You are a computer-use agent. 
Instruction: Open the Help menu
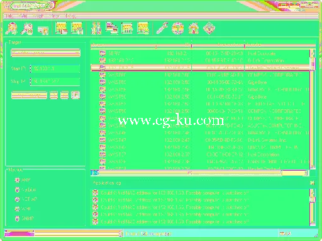70,16
